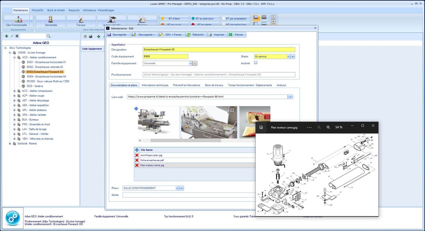Click the Code équipement column header
425x231 pixels.
pos(92,49)
